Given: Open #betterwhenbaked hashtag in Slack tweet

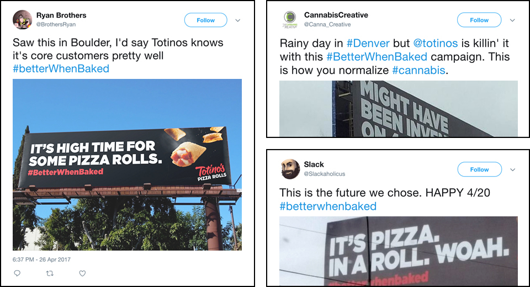Looking at the screenshot, I should coord(328,206).
